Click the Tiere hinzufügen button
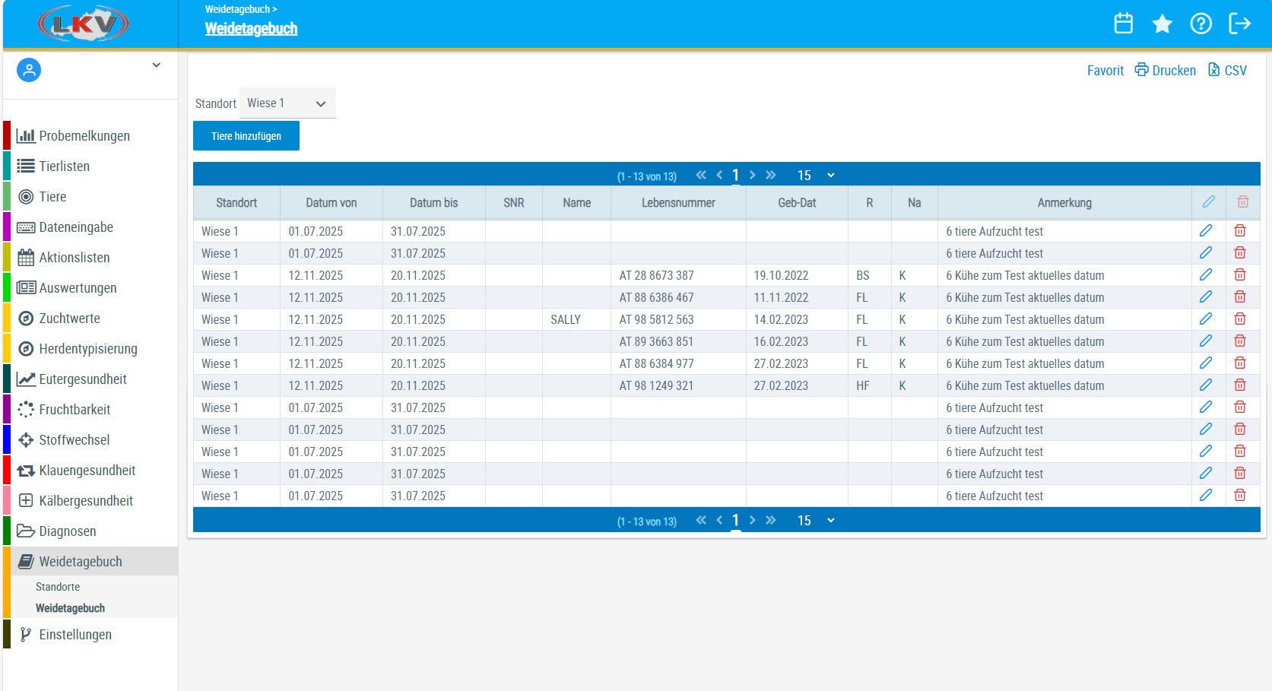 246,136
